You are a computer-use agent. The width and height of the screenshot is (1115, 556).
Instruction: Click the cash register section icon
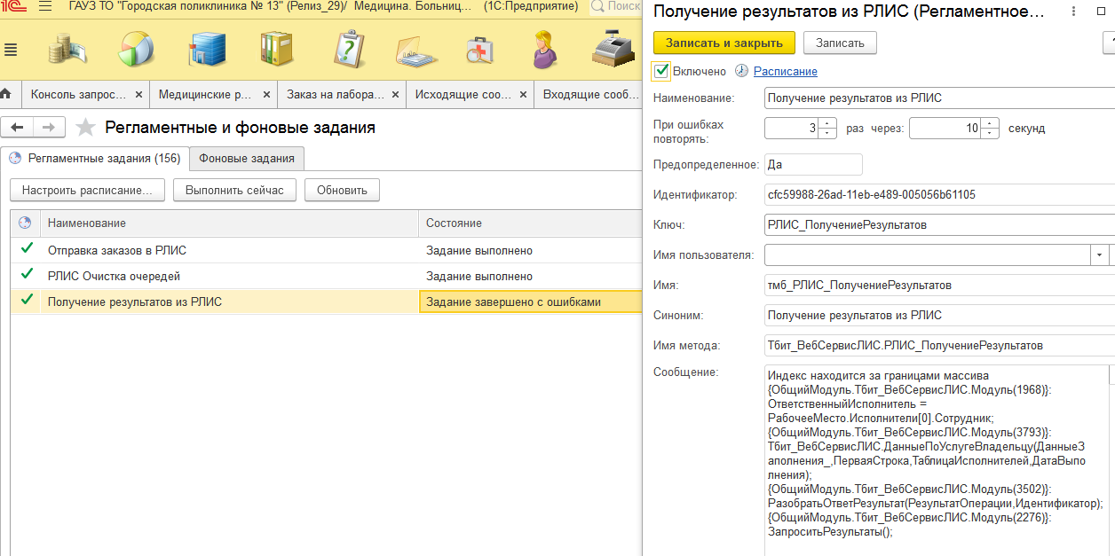(612, 50)
